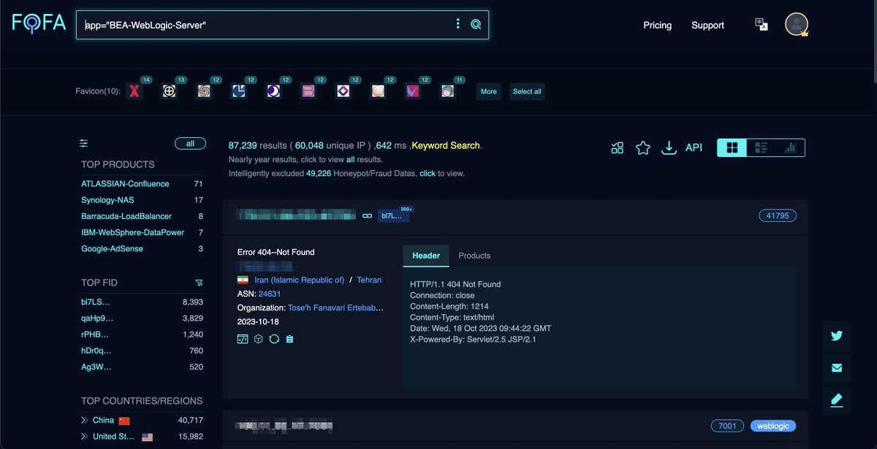Switch to statistics chart view
The height and width of the screenshot is (449, 877).
point(790,147)
